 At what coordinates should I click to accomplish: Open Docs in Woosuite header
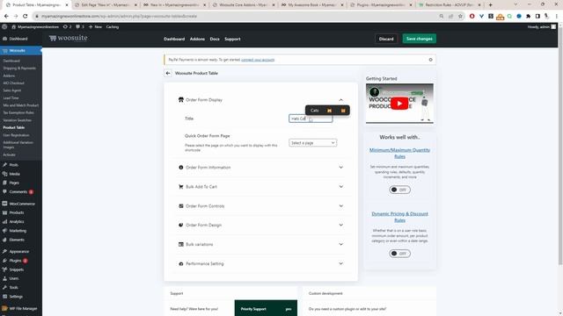(215, 39)
